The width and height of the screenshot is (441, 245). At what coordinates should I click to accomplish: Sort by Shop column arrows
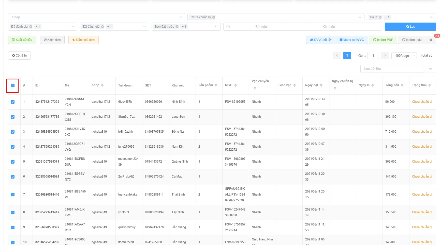(102, 85)
